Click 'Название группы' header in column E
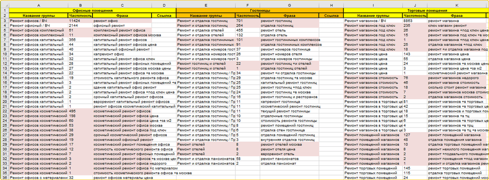This screenshot has width=489, height=180. (206, 16)
